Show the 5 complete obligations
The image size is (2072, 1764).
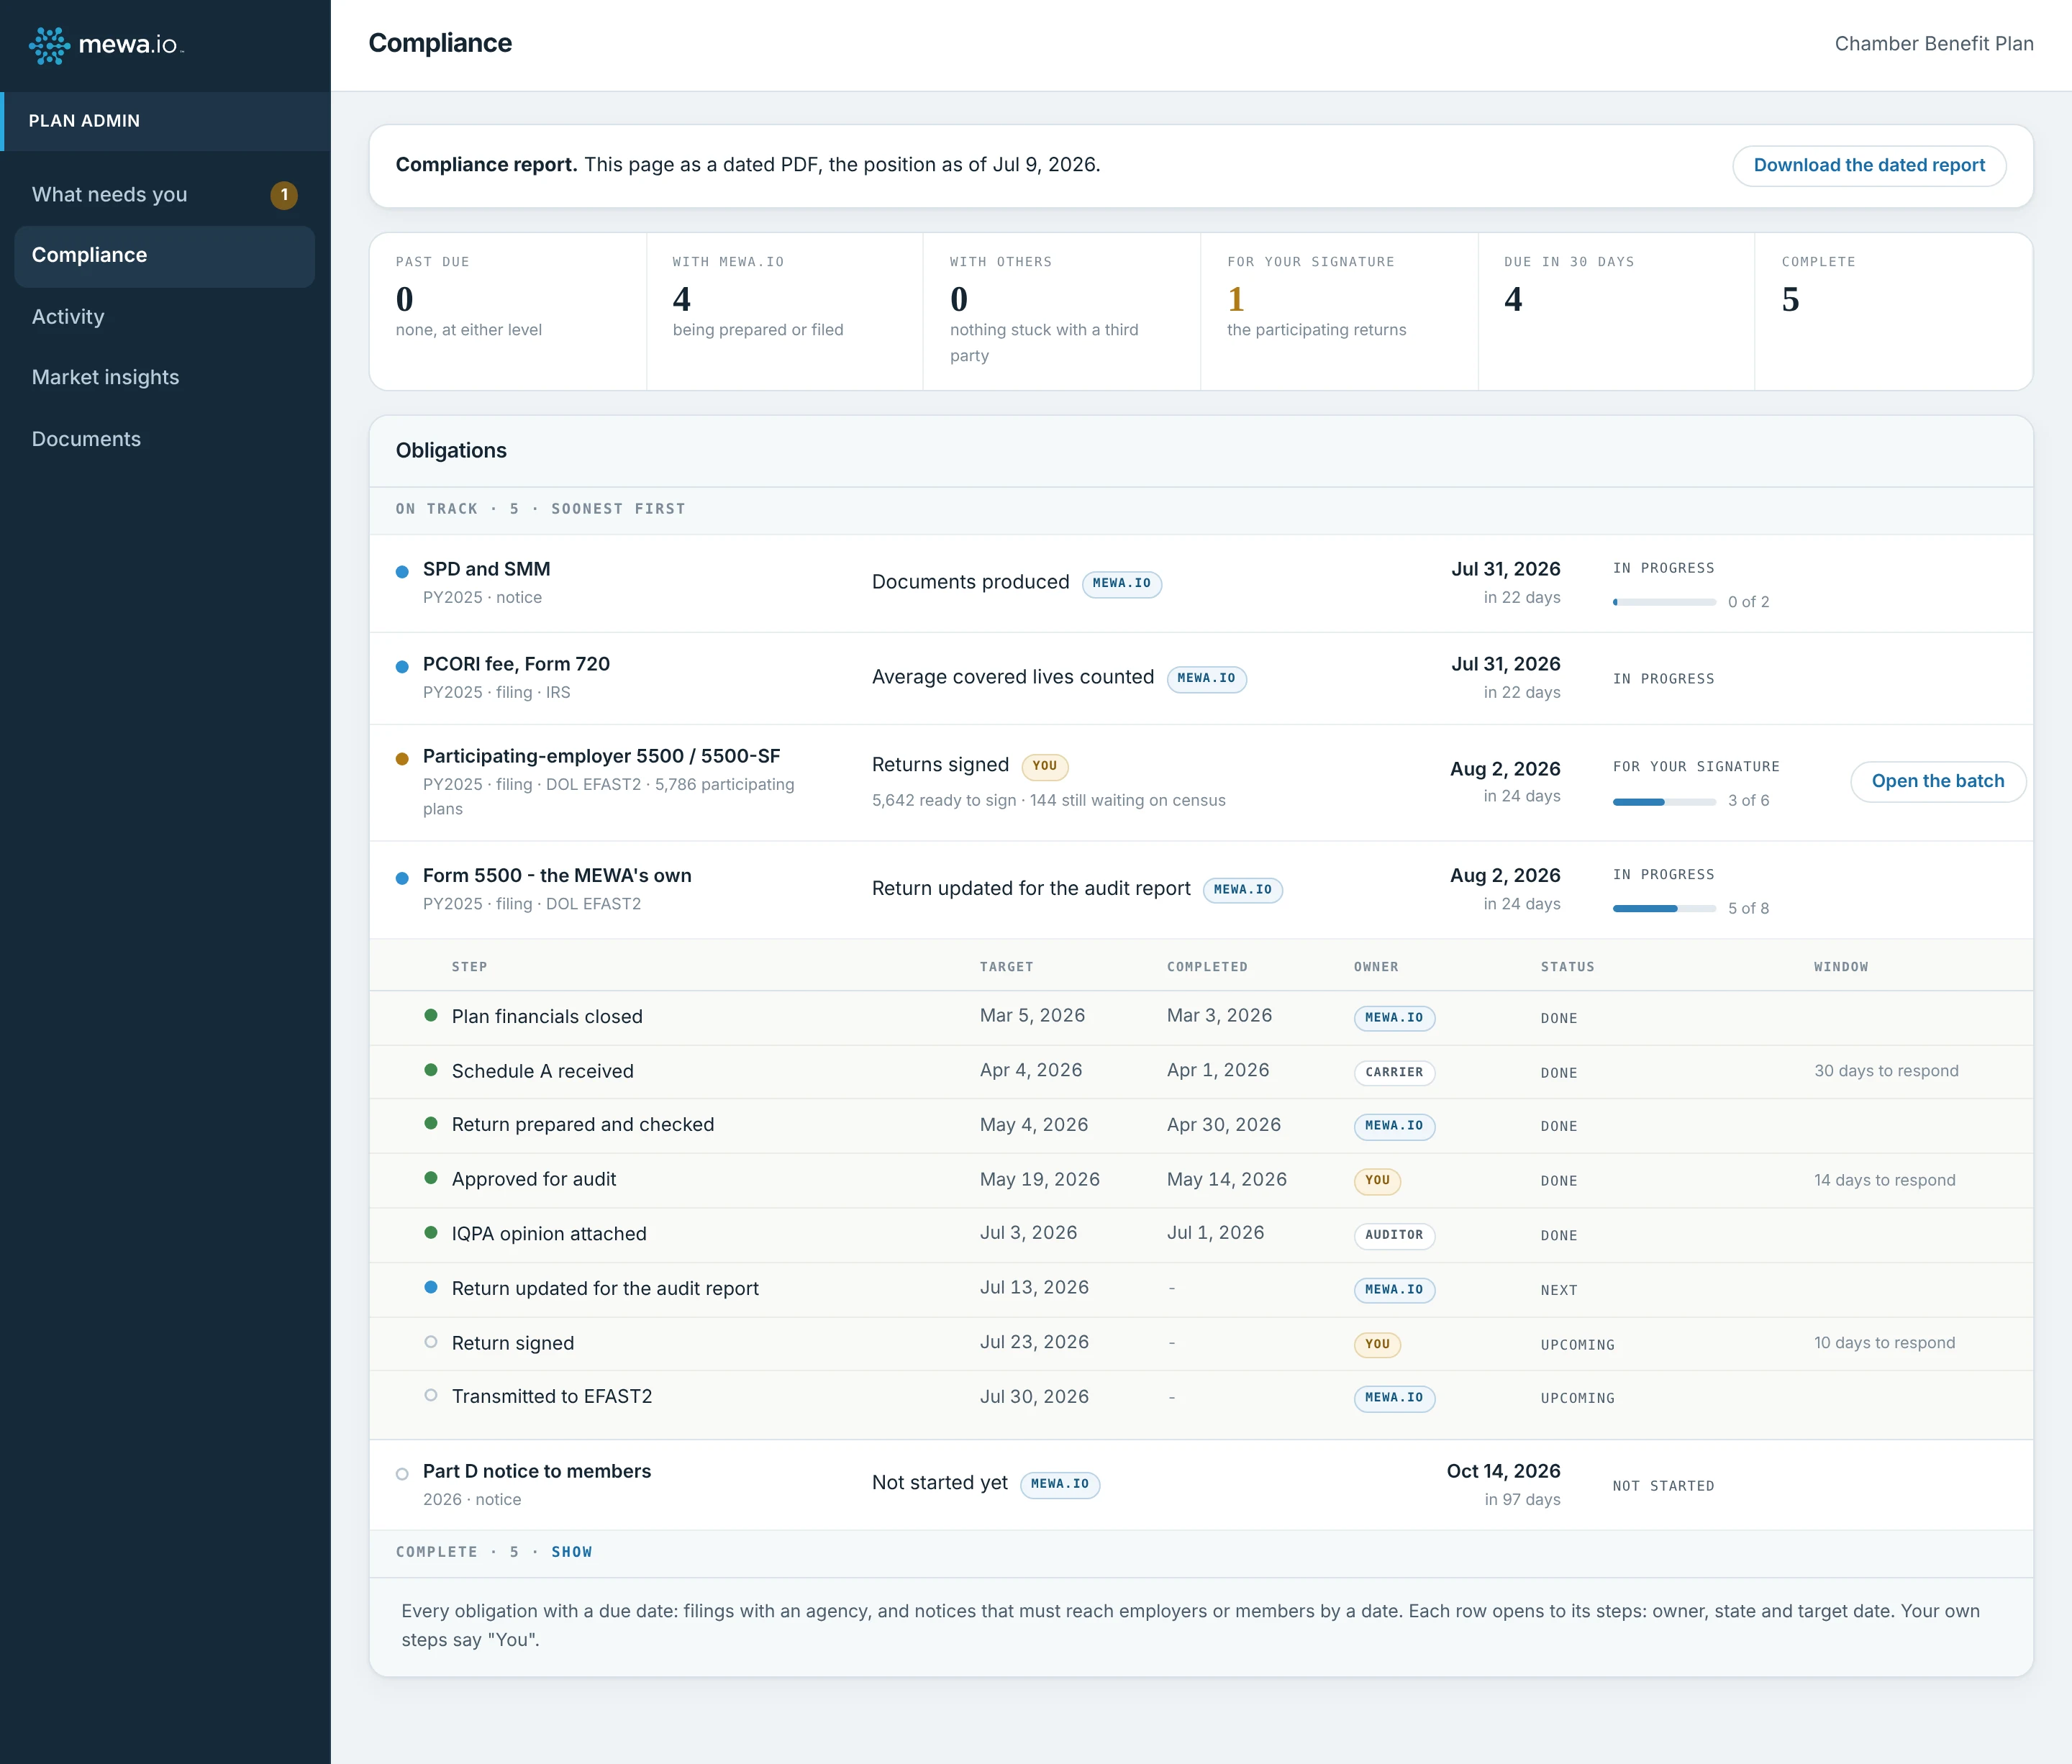571,1552
